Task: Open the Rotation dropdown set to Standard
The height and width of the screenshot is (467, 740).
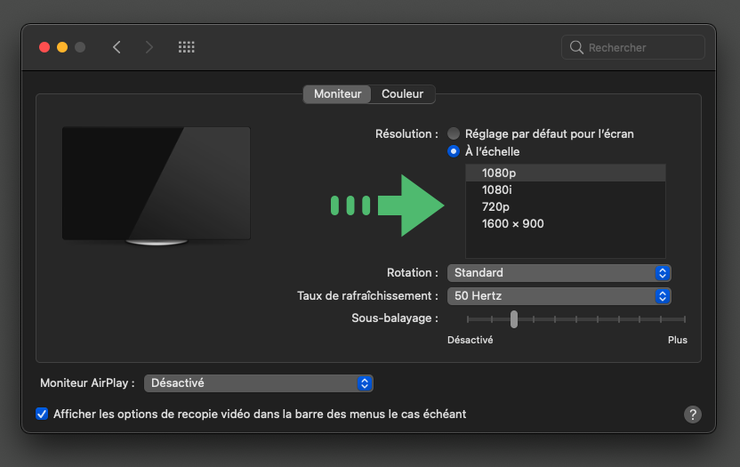Action: click(x=559, y=273)
